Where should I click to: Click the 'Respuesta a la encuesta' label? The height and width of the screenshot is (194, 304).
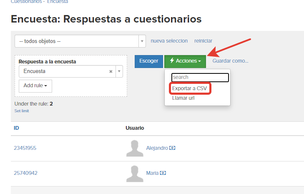click(x=47, y=62)
